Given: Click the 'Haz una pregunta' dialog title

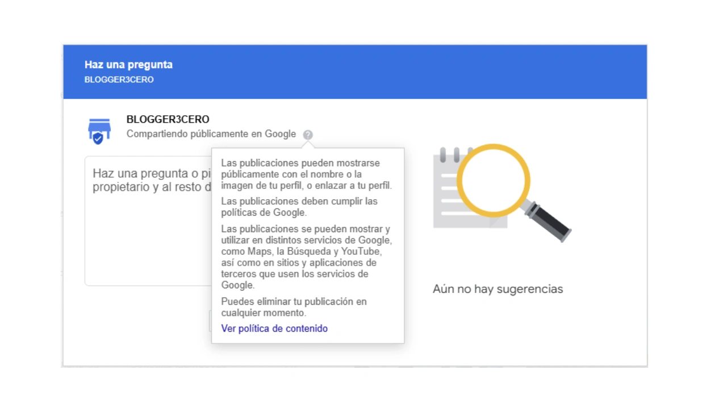Looking at the screenshot, I should coord(128,65).
